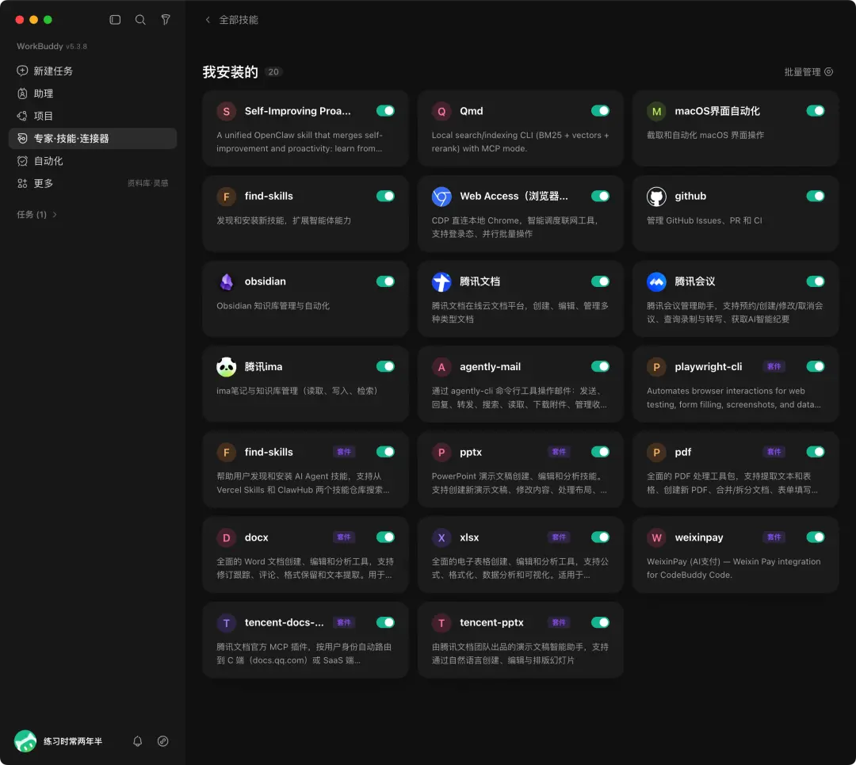856x765 pixels.
Task: Click the weixinpay W icon
Action: click(x=656, y=537)
